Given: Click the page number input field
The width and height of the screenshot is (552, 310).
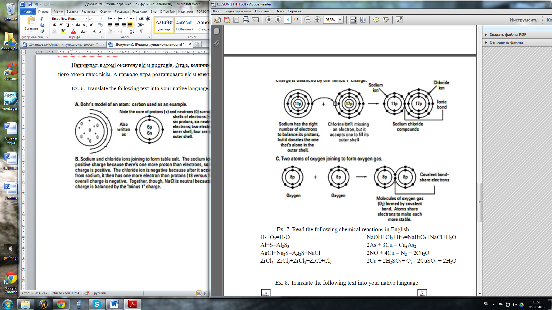Looking at the screenshot, I should click(288, 20).
